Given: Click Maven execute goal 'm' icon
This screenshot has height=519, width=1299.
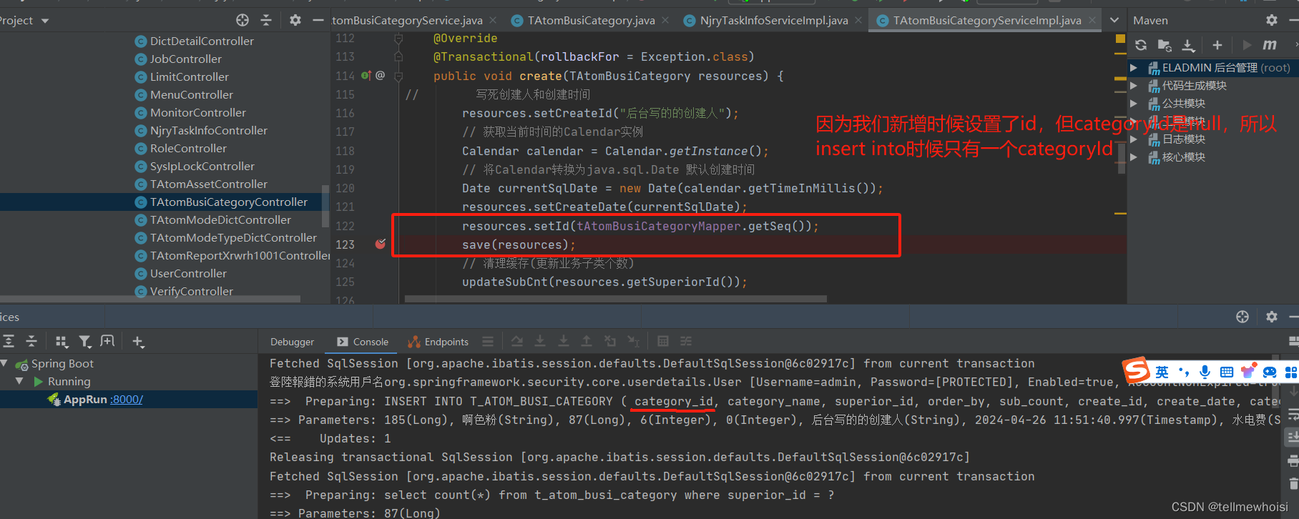Looking at the screenshot, I should (1270, 45).
